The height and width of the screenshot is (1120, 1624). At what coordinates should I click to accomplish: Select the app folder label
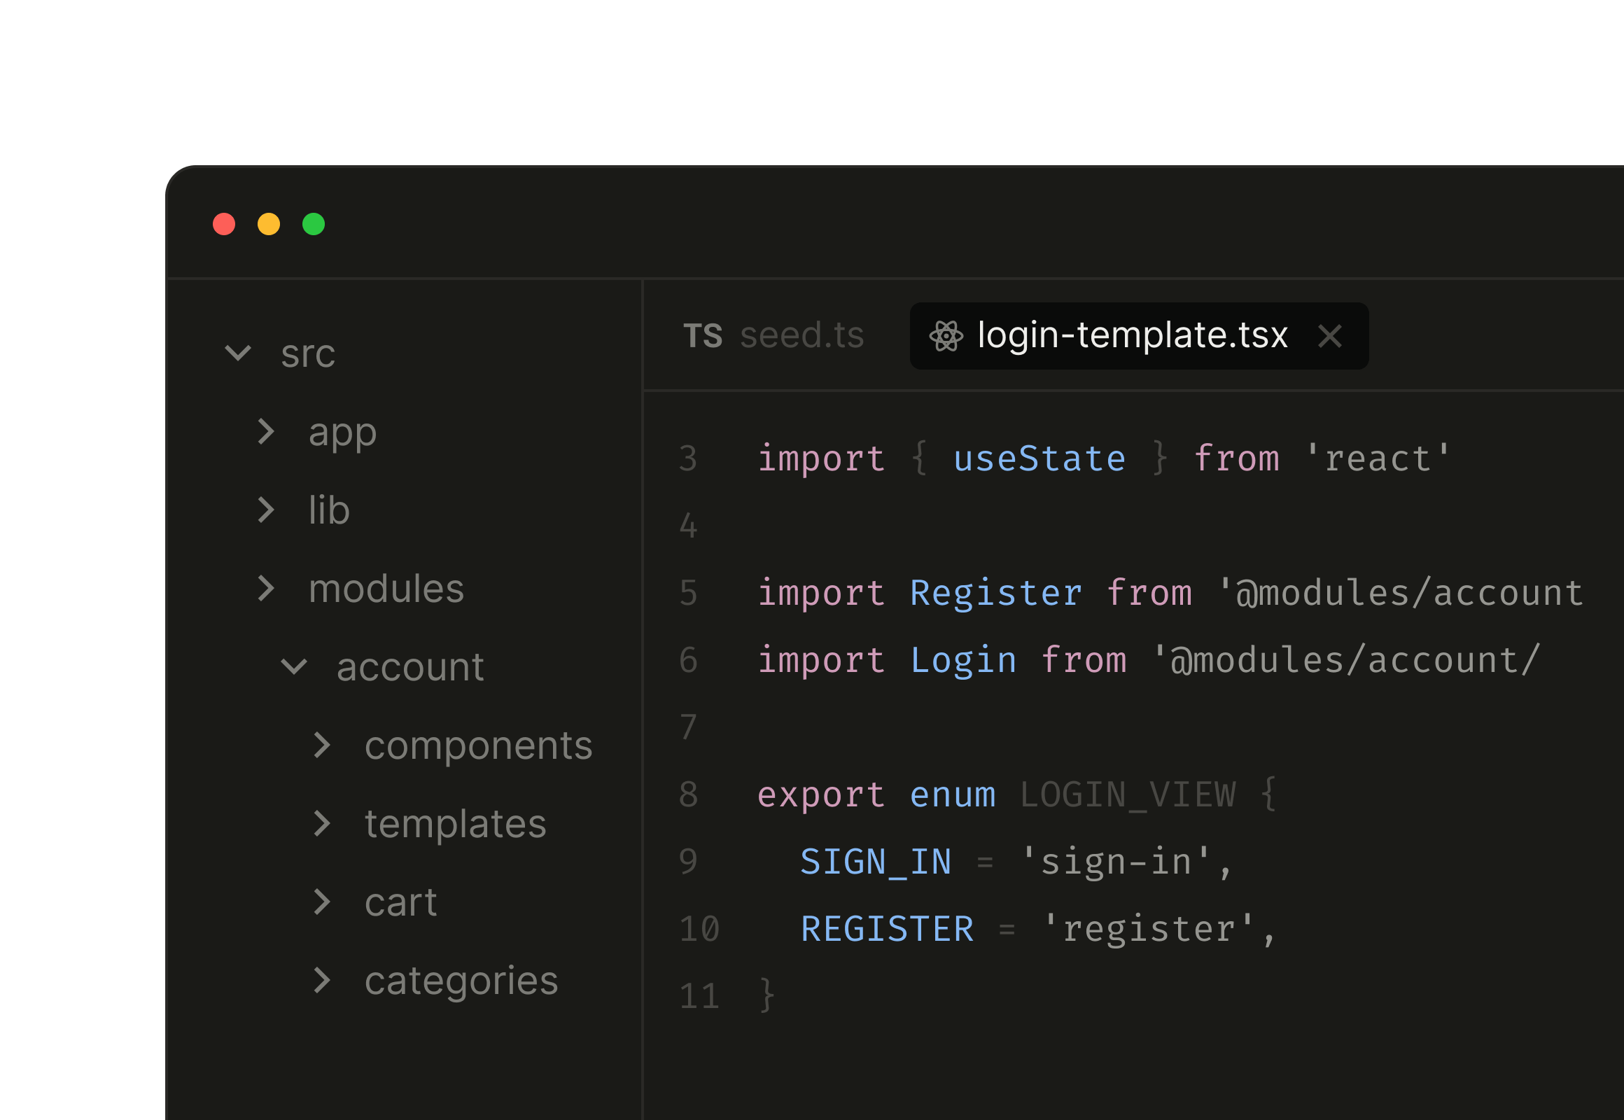pos(342,434)
